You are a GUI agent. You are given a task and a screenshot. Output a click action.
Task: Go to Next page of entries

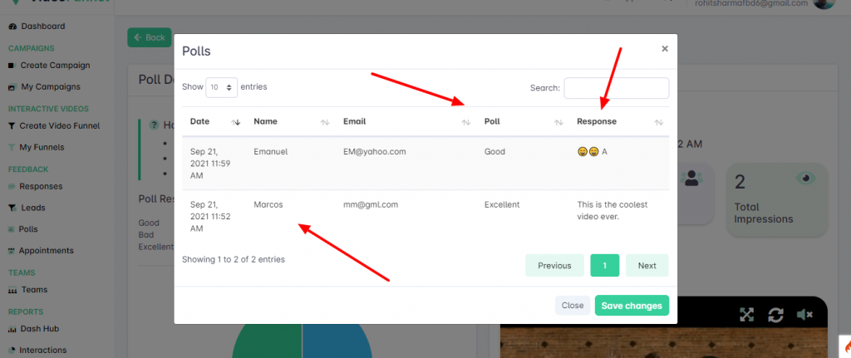click(x=647, y=265)
